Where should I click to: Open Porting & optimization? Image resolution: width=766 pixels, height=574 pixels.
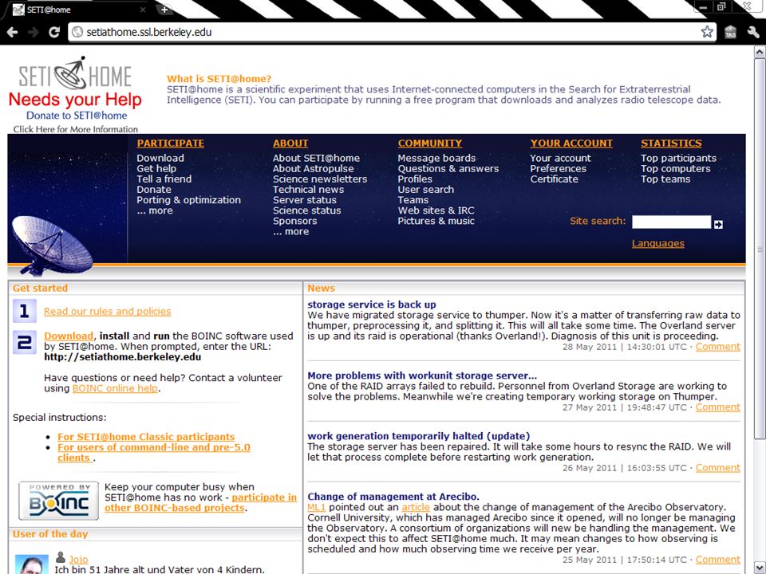point(188,200)
